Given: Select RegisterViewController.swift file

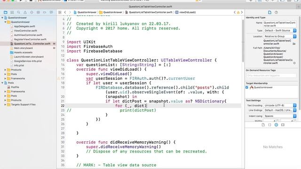Looking at the screenshot, I should [x=30, y=39].
